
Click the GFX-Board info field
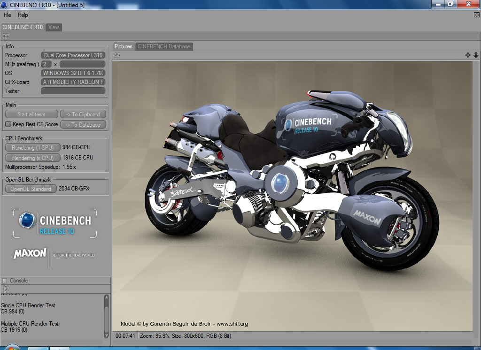pos(73,82)
